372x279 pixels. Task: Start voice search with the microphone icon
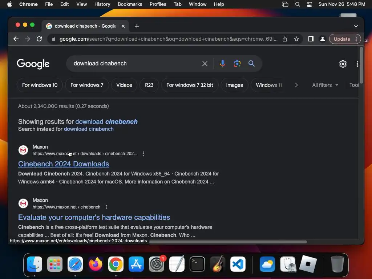[223, 64]
